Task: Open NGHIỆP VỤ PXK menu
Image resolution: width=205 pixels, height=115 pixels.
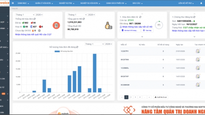Action: click(x=66, y=3)
